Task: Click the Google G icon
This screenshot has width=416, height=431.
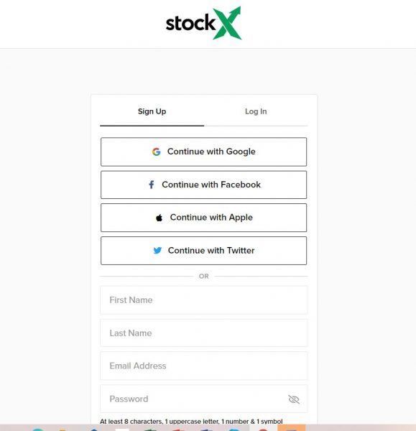Action: coord(156,152)
